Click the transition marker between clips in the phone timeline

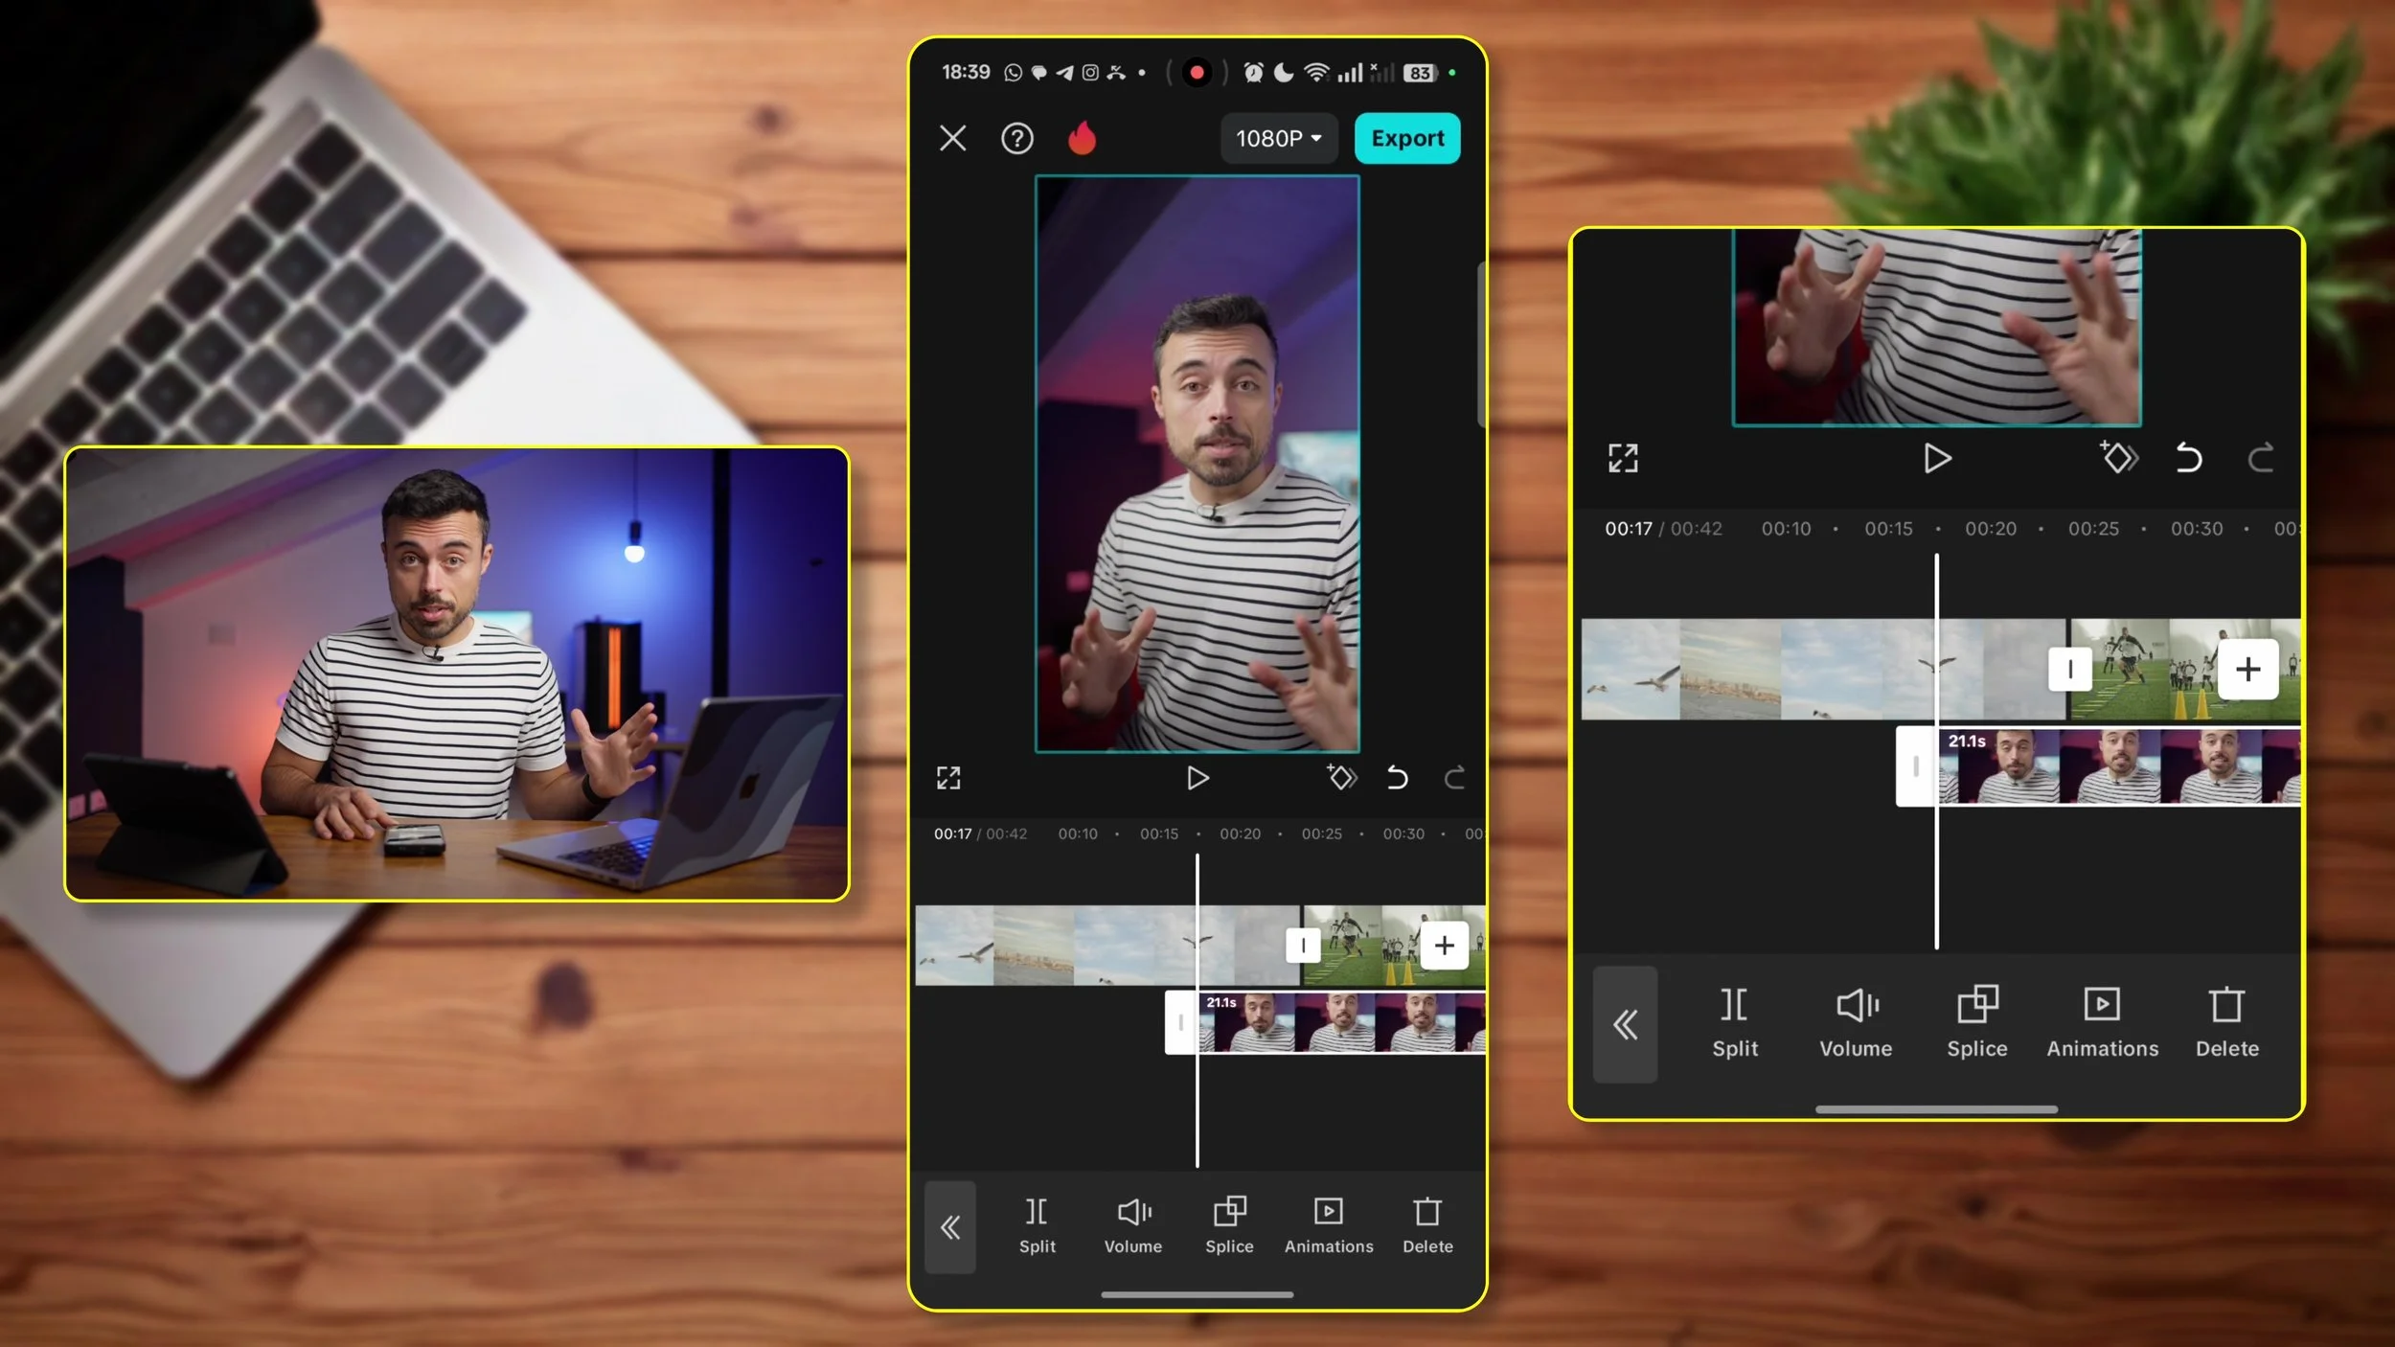pyautogui.click(x=1302, y=946)
